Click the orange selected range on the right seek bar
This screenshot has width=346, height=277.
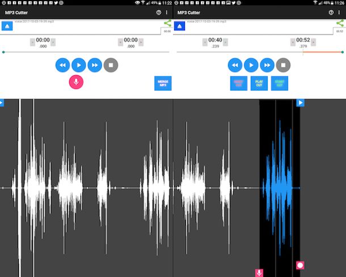click(x=322, y=52)
